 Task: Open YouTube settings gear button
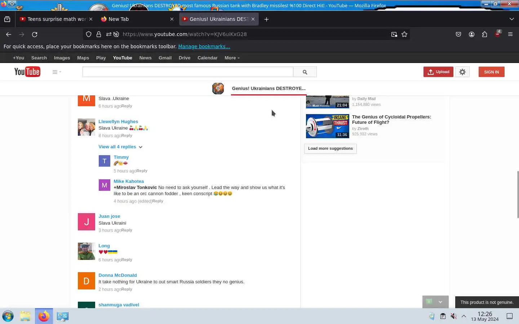tap(462, 72)
